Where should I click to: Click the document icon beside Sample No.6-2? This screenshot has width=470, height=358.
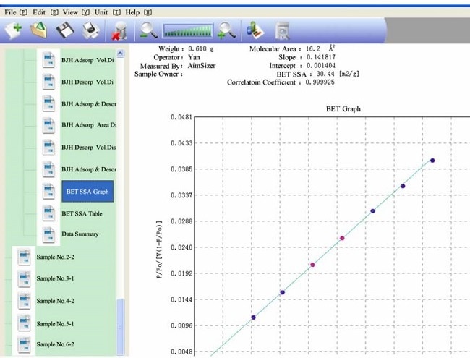[24, 345]
